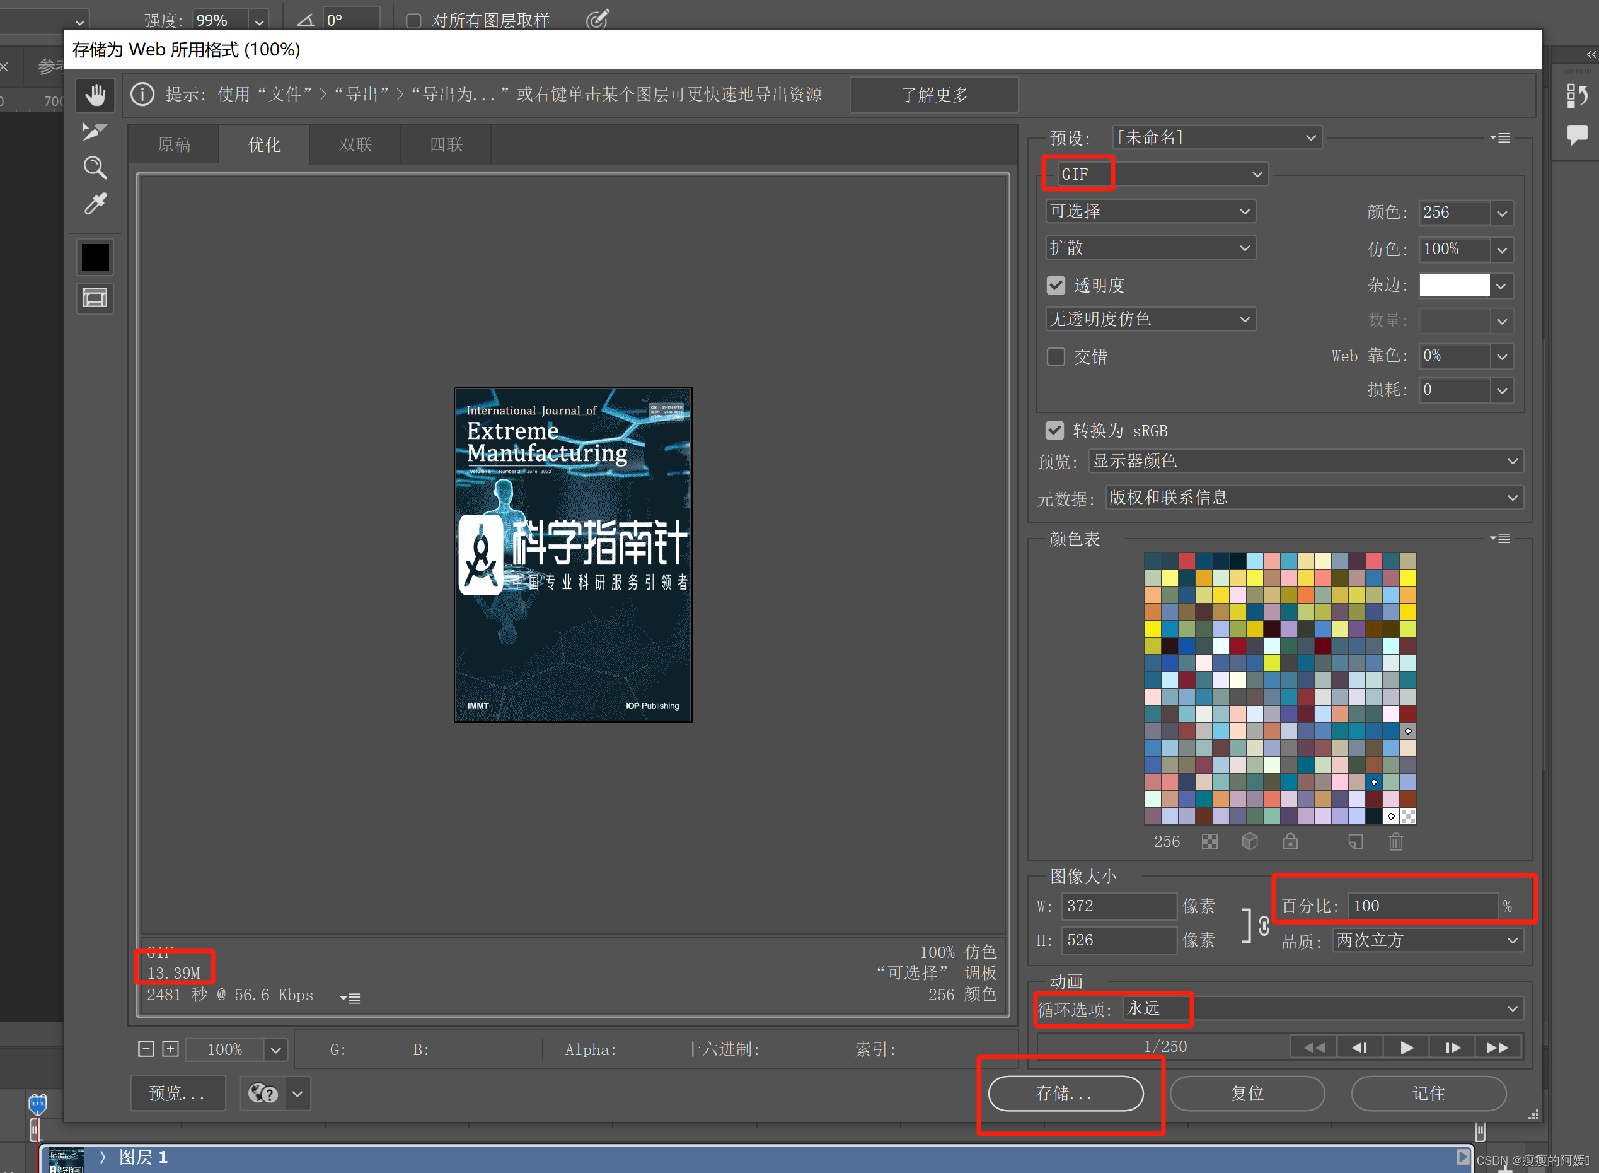
Task: Click the 了解更多 button
Action: tap(934, 95)
